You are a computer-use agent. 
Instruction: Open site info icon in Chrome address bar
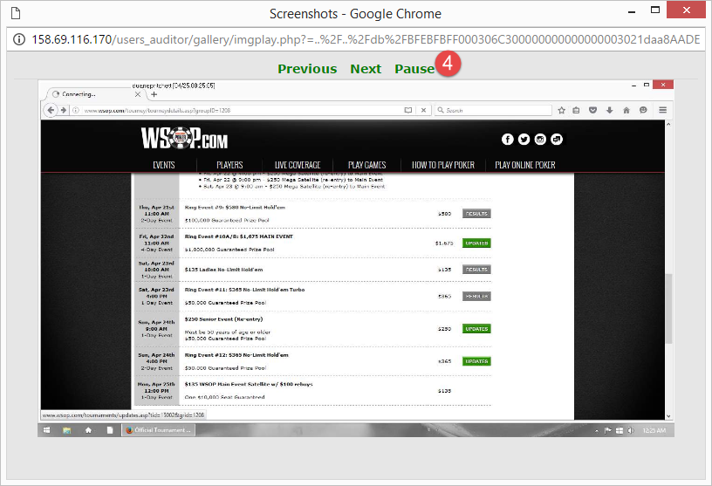click(19, 39)
